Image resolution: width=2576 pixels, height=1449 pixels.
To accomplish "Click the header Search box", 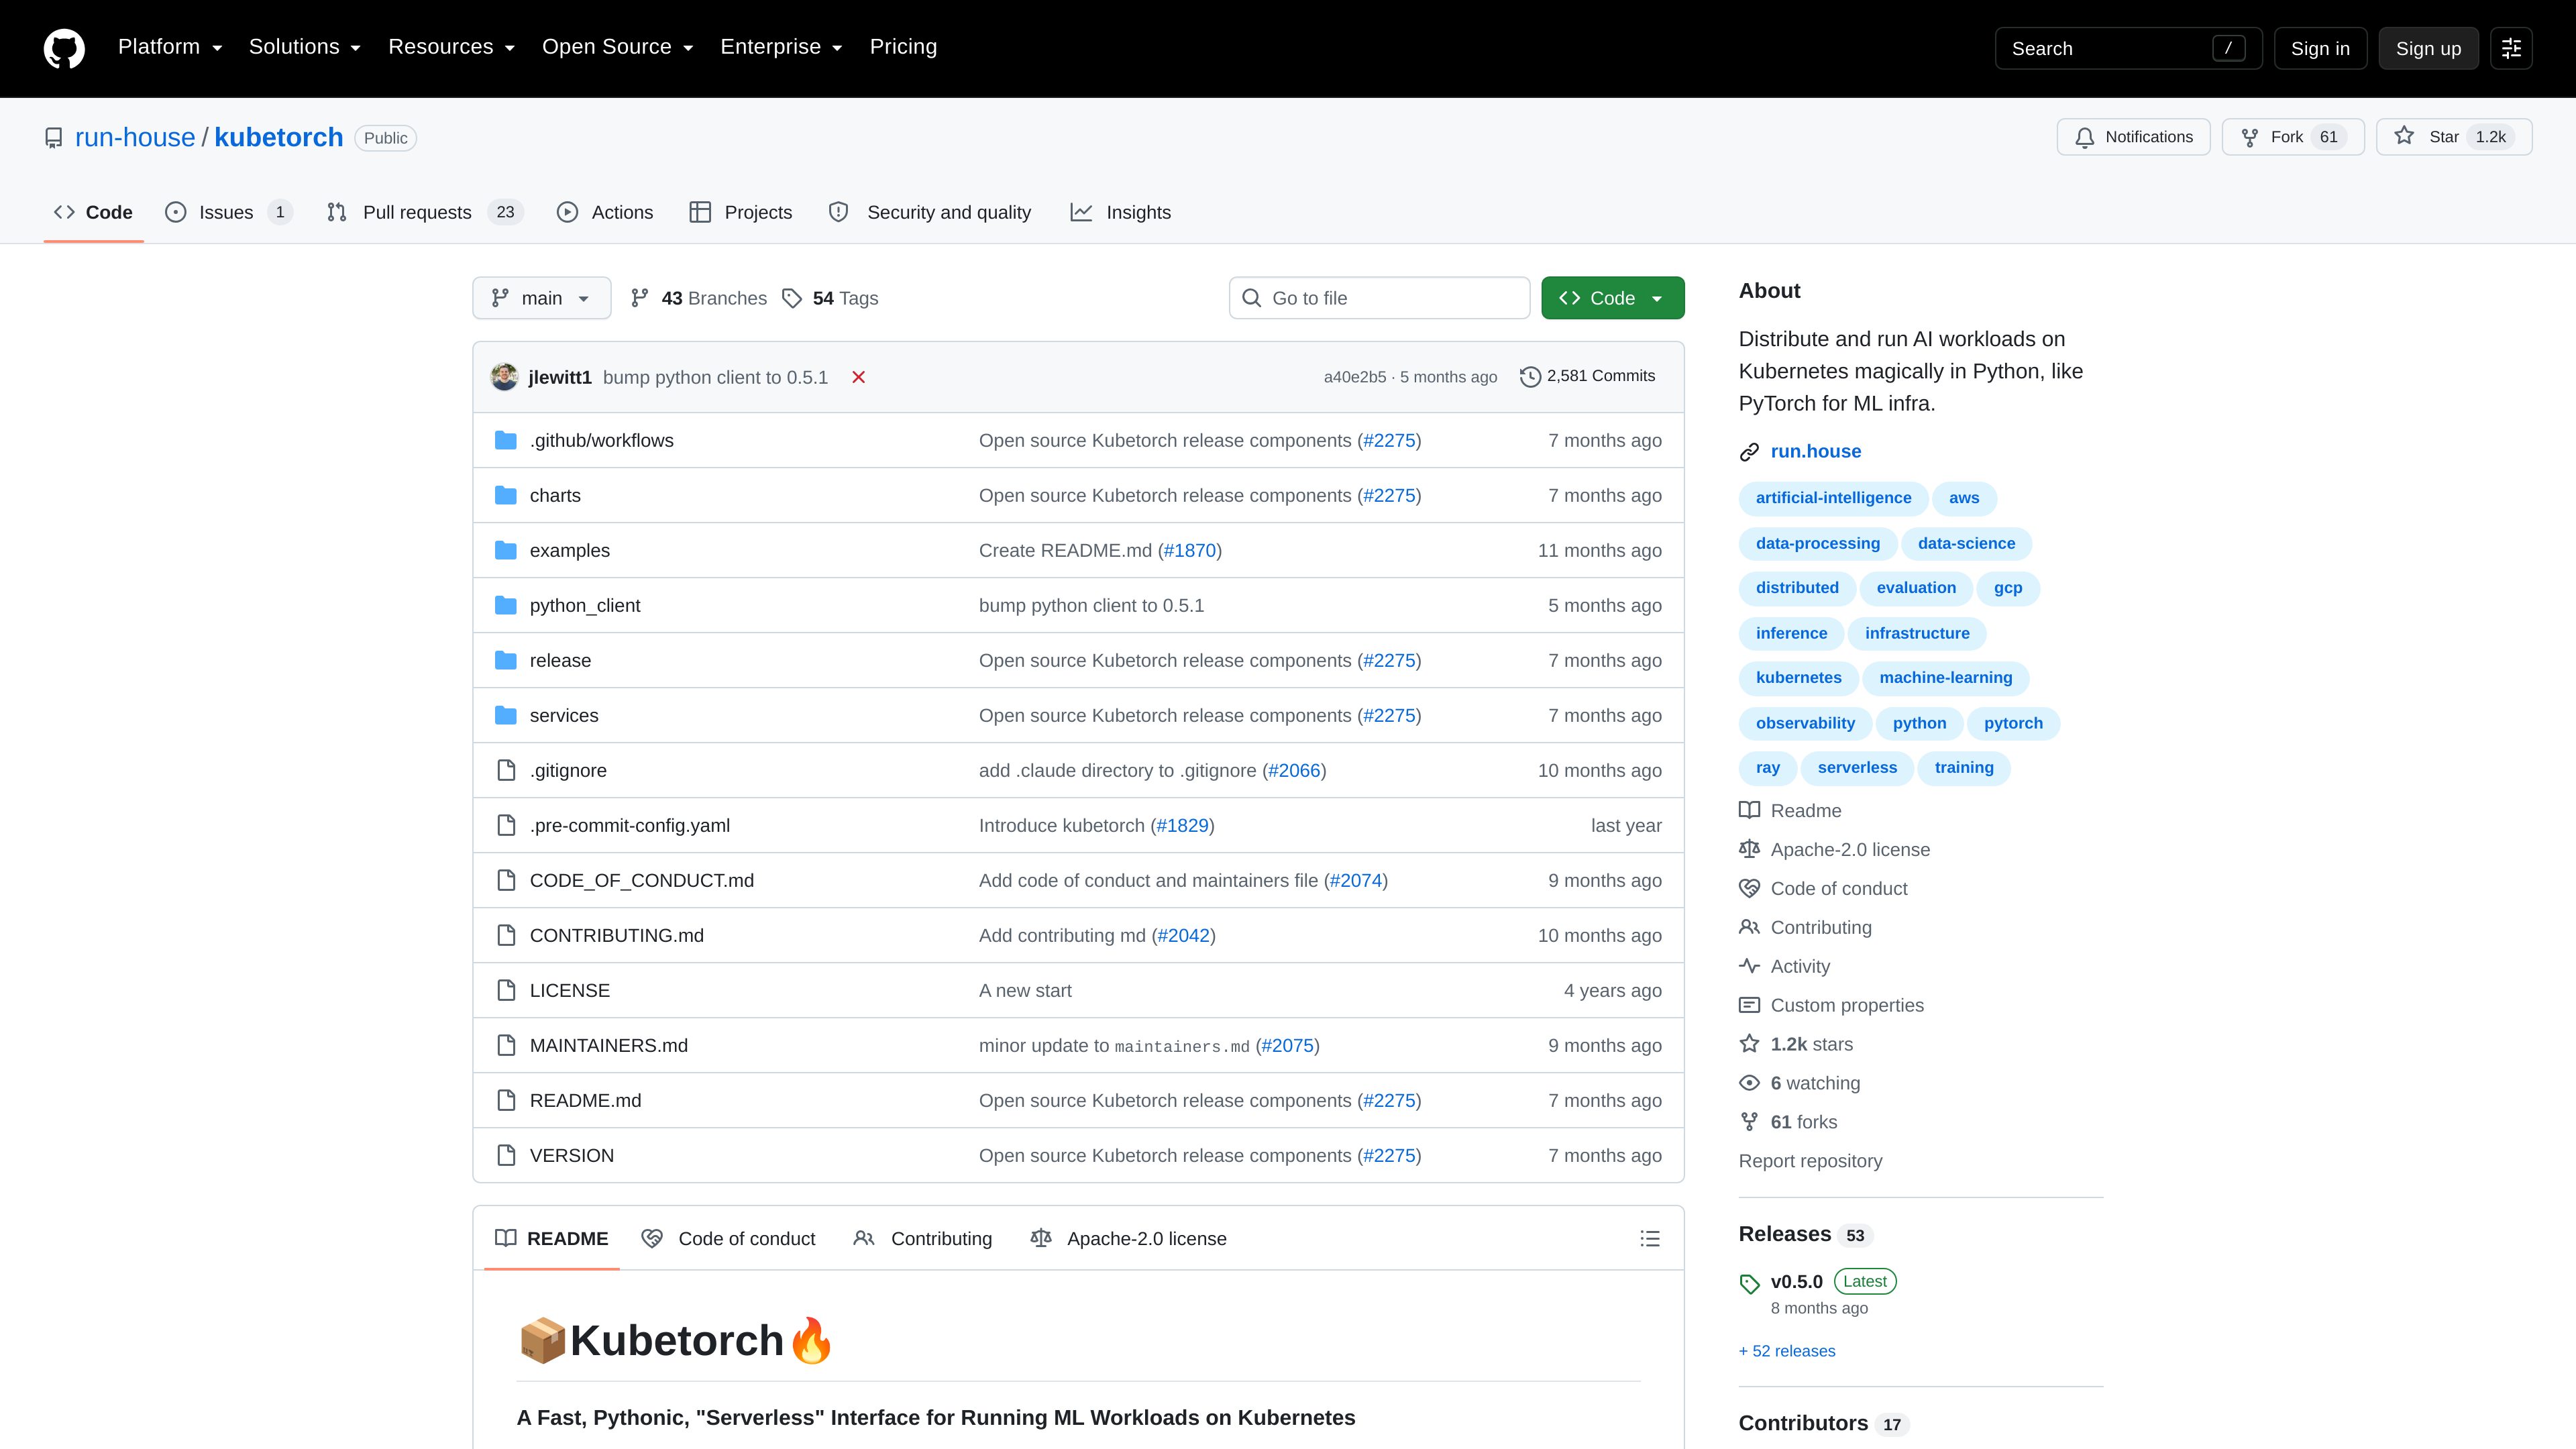I will 2128,48.
